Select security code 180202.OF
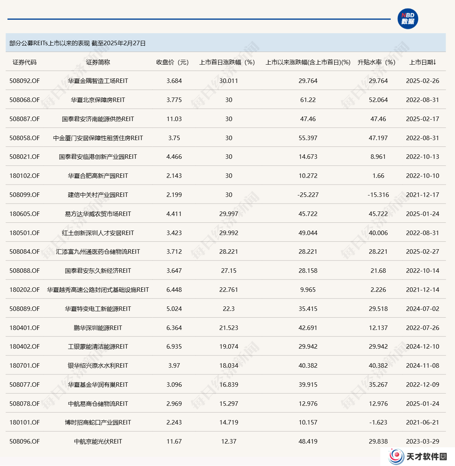Image resolution: width=455 pixels, height=466 pixels. [x=25, y=290]
